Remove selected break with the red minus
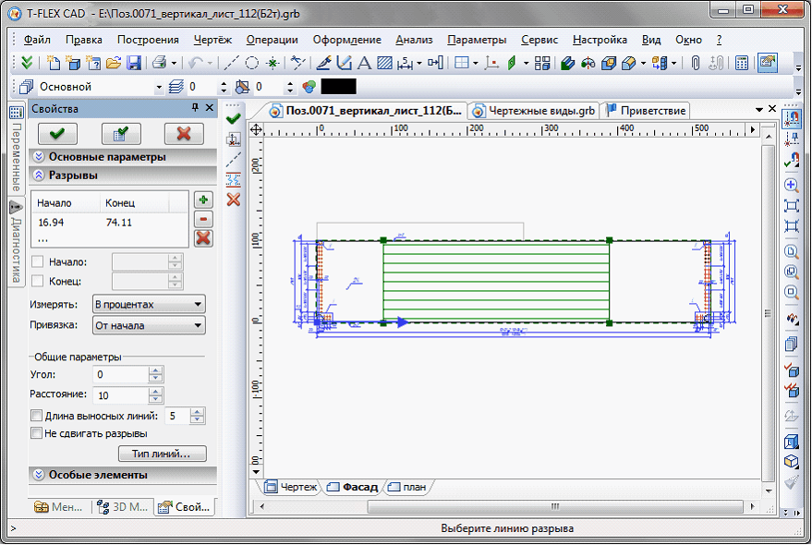 [x=203, y=219]
